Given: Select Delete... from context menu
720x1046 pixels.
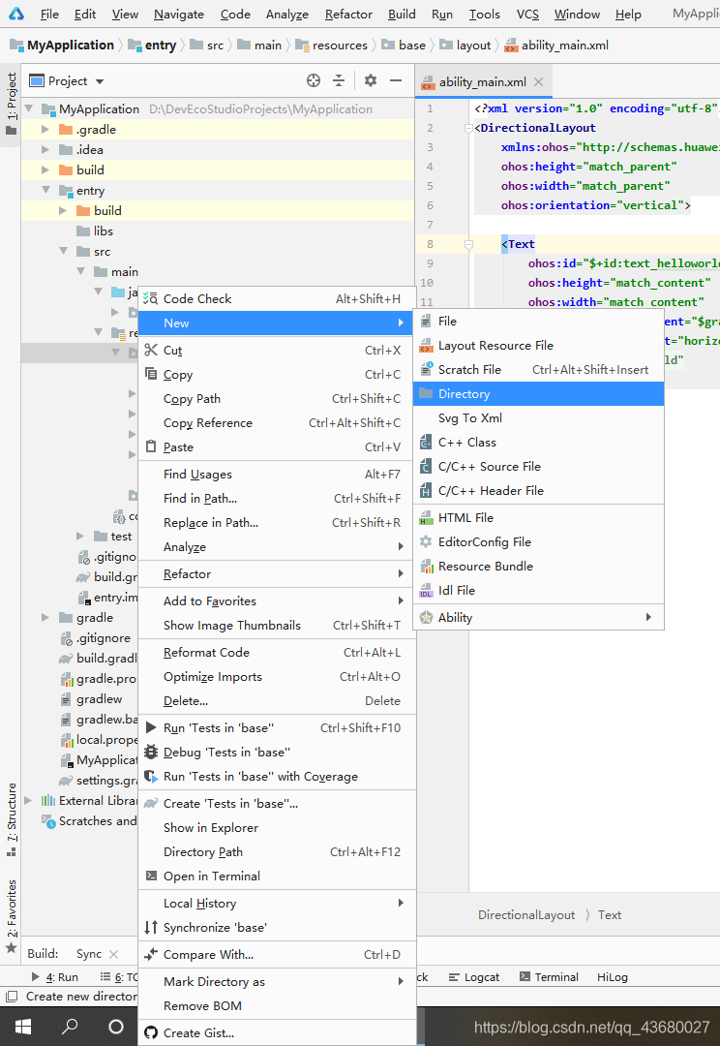Looking at the screenshot, I should pos(278,700).
